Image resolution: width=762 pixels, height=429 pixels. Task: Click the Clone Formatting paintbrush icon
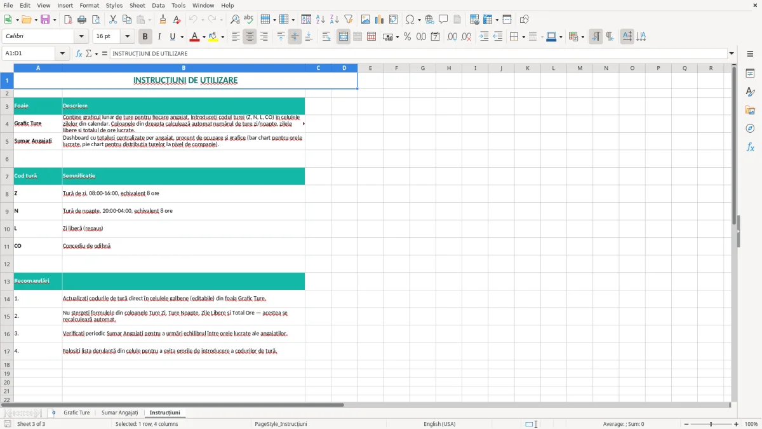[163, 20]
